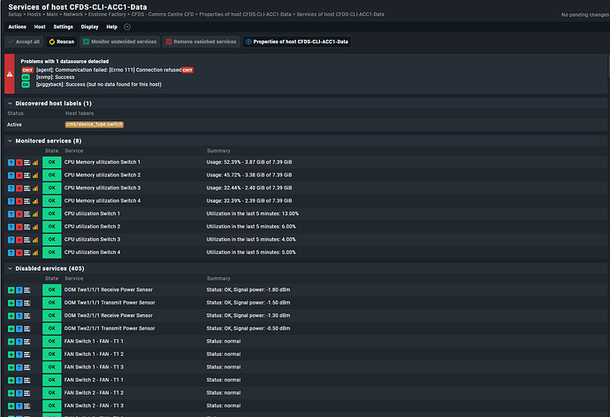The width and height of the screenshot is (610, 417).
Task: Click graph icon for CPU utilization Switch 2
Action: [x=36, y=227]
